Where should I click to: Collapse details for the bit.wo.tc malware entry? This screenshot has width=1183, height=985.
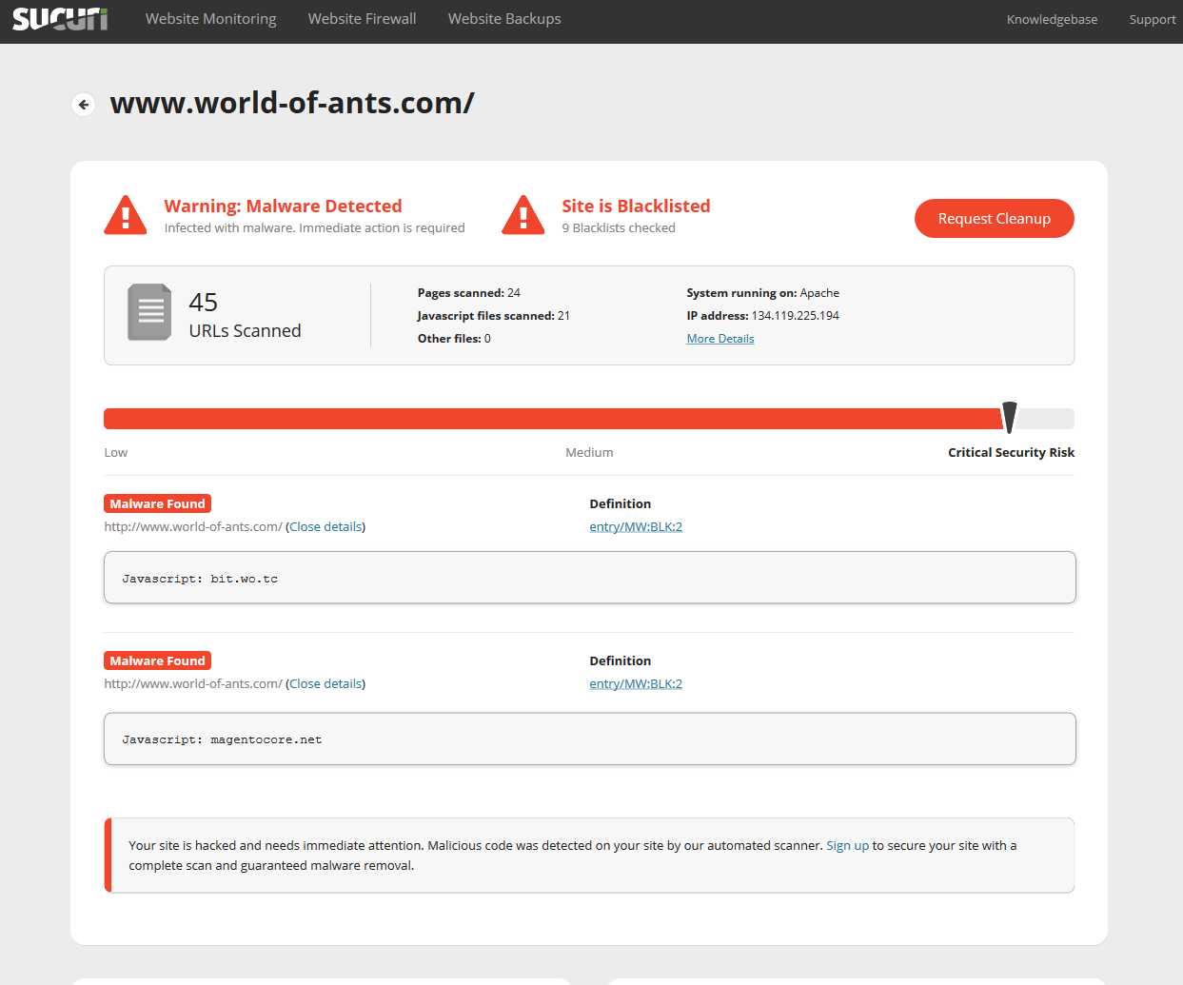pos(325,526)
